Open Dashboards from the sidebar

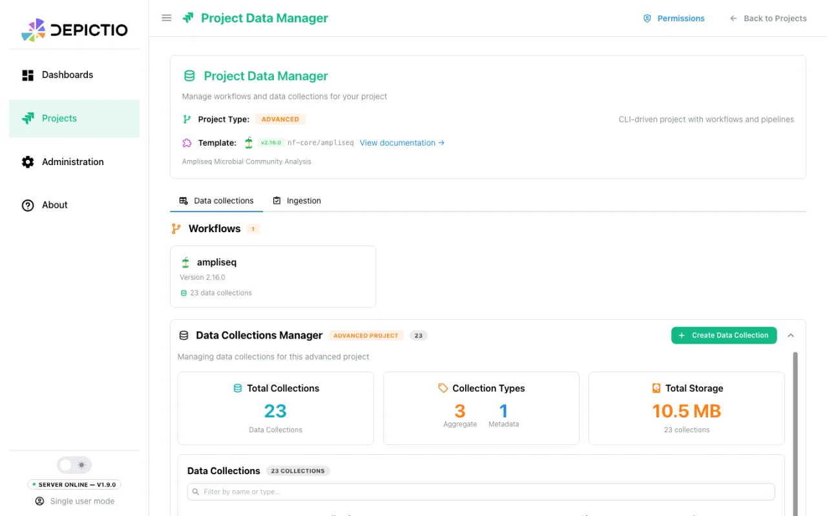click(x=74, y=75)
